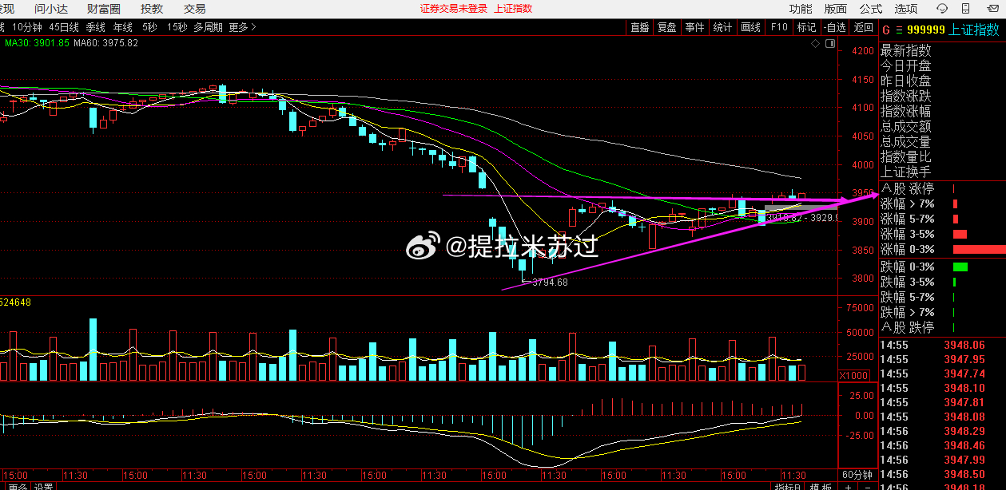This screenshot has height=490, width=1006.
Task: Switch to 交易 tab
Action: (x=194, y=9)
